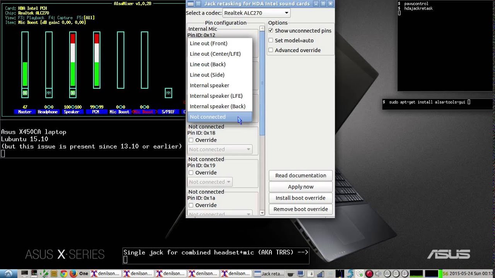Choose Internal speaker option
495x278 pixels.
point(220,85)
